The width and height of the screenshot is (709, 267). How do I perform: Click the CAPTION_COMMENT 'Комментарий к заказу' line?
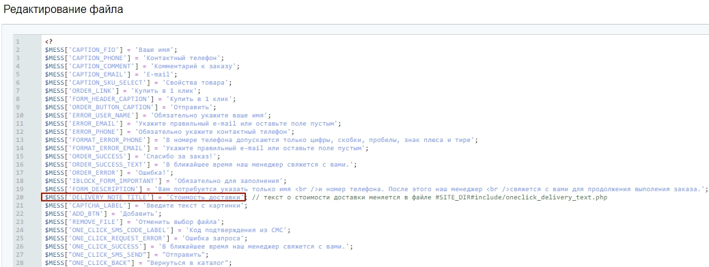coord(143,66)
